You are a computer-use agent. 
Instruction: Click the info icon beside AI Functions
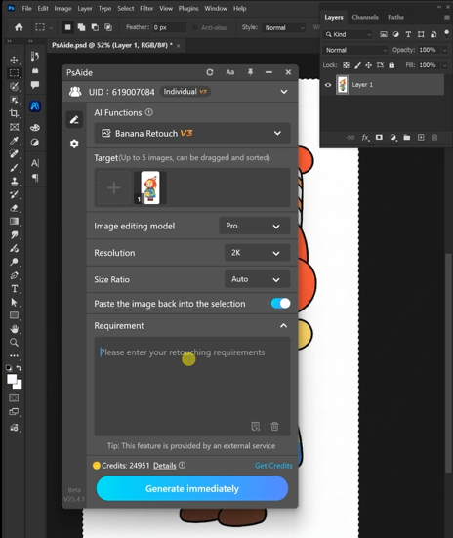pyautogui.click(x=149, y=112)
